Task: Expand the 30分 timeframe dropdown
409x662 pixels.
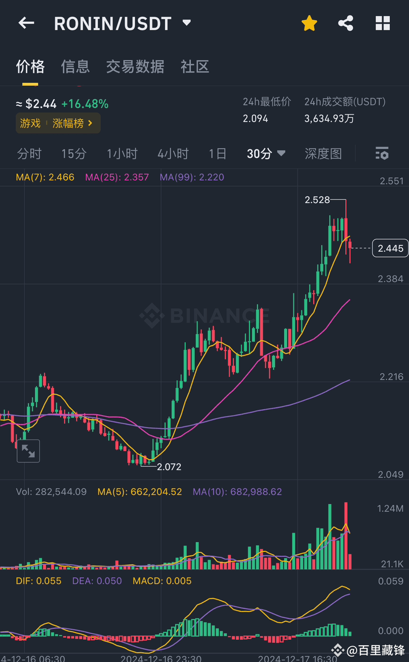Action: click(266, 154)
